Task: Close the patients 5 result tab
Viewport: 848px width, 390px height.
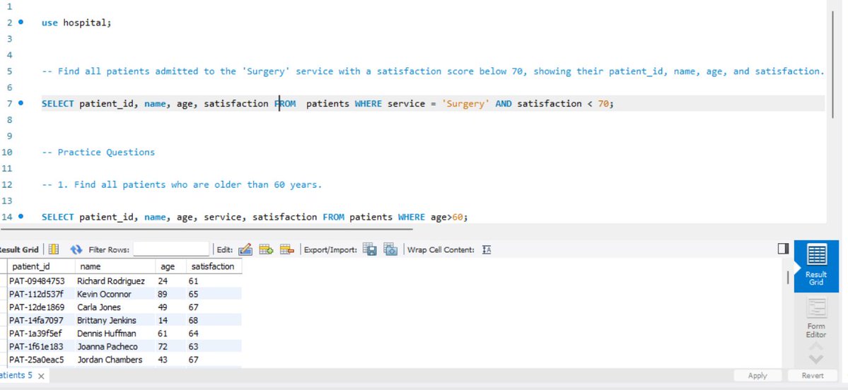Action: coord(41,376)
